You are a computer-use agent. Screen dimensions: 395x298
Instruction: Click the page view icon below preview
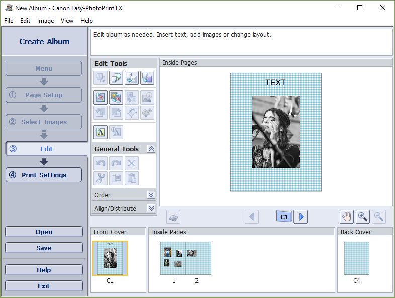pos(173,217)
